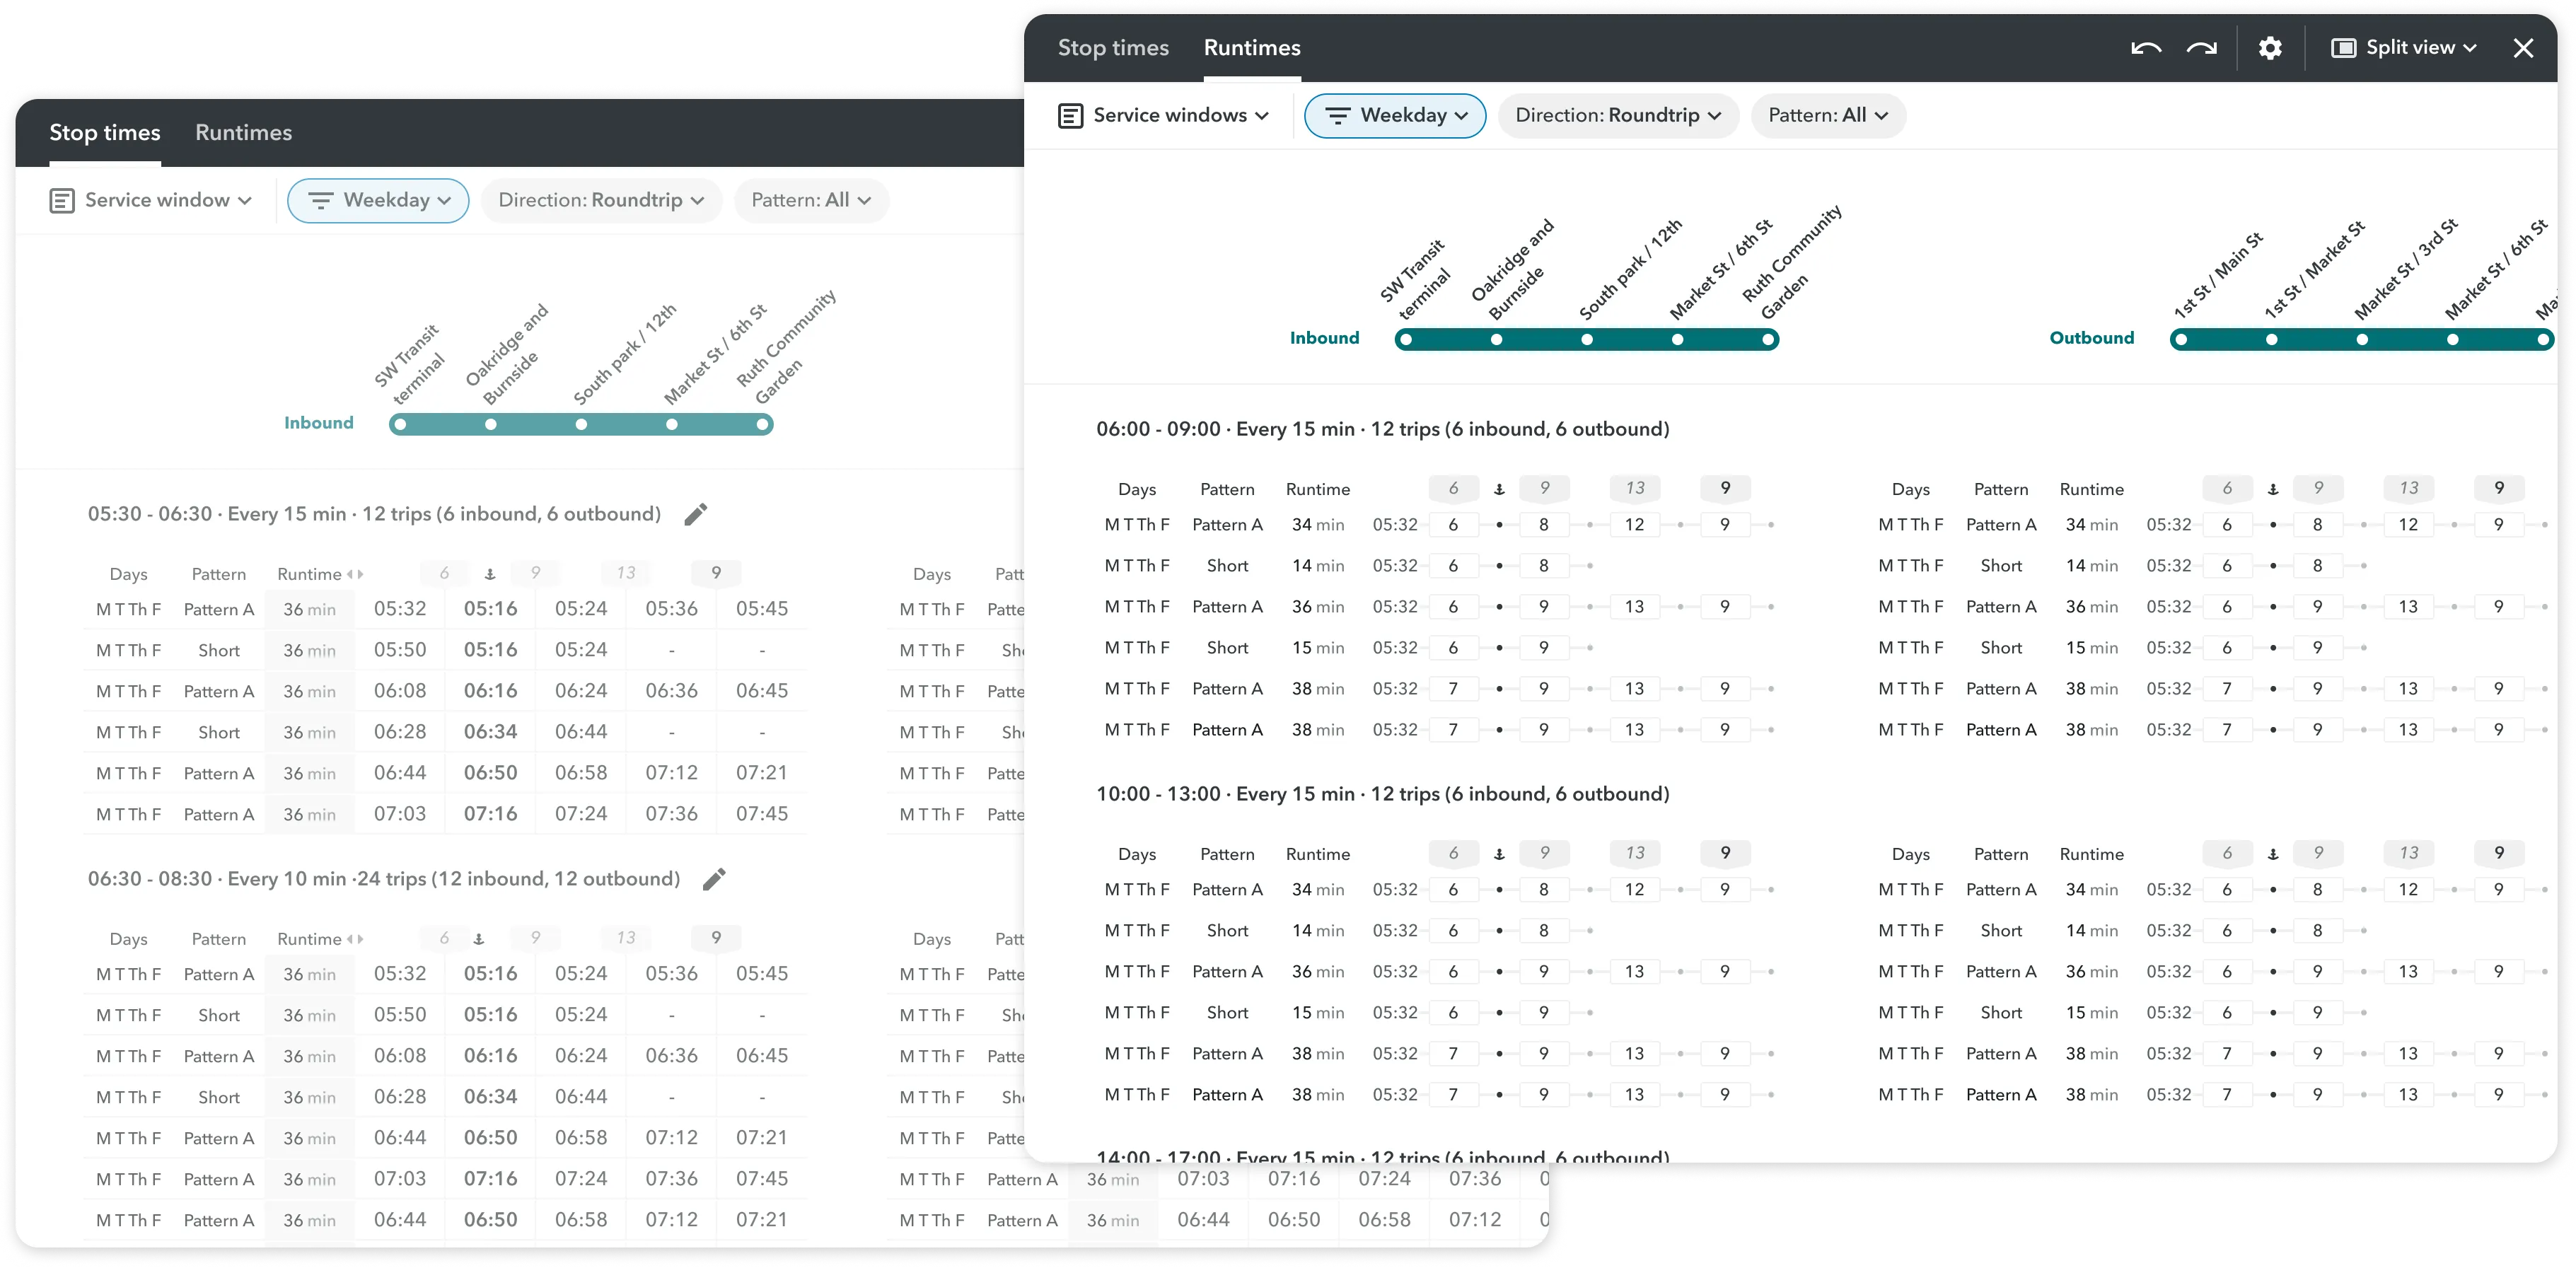
Task: Click Inbound label in front window
Action: [1324, 338]
